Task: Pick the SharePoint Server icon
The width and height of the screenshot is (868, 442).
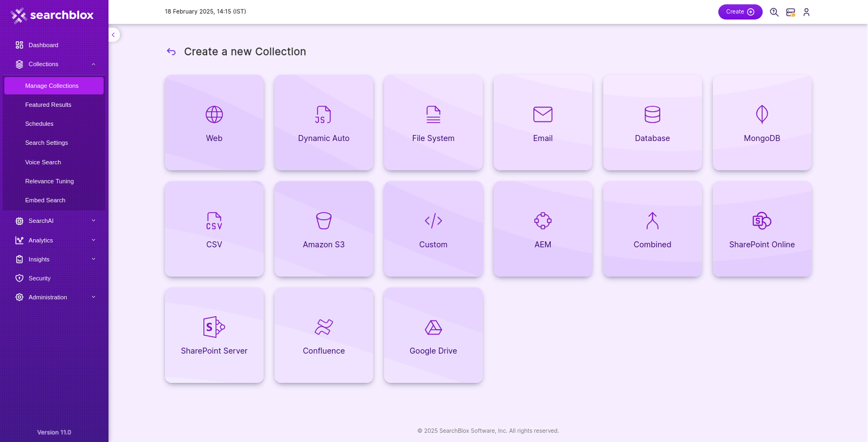Action: (214, 327)
